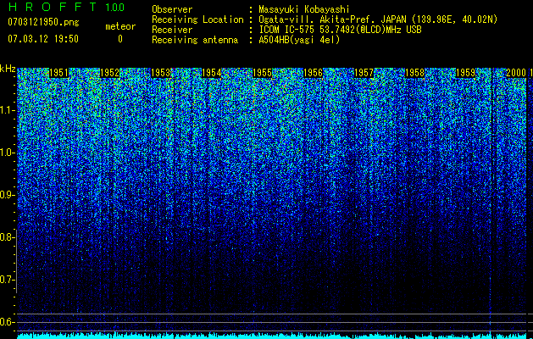Select the Ogata-vill. Akita-Pref. JAPAN location text
The height and width of the screenshot is (339, 533).
(378, 19)
